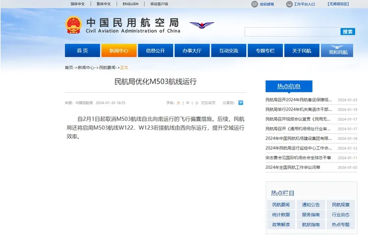Open 热点专题 hot column
The height and width of the screenshot is (244, 368).
click(341, 224)
